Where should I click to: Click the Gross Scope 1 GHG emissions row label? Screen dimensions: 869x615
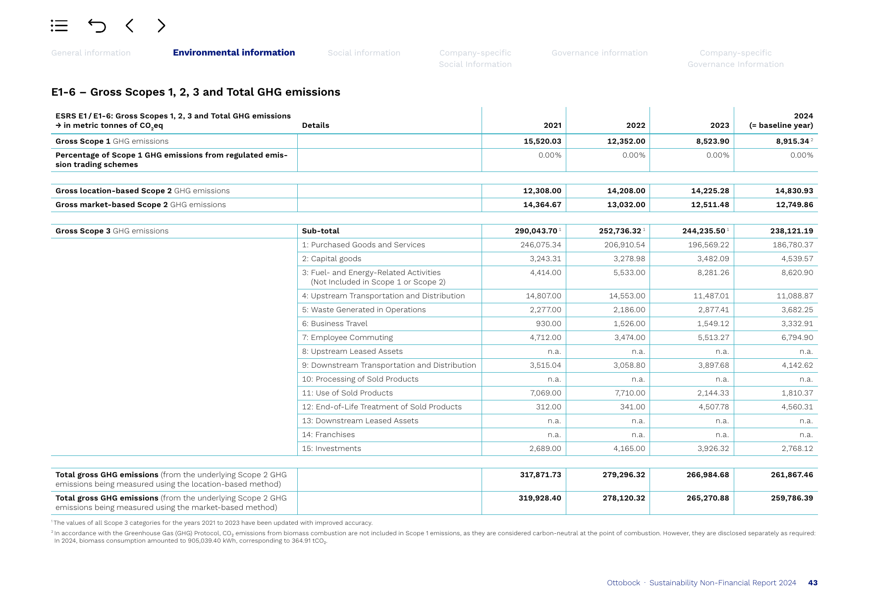click(x=112, y=141)
